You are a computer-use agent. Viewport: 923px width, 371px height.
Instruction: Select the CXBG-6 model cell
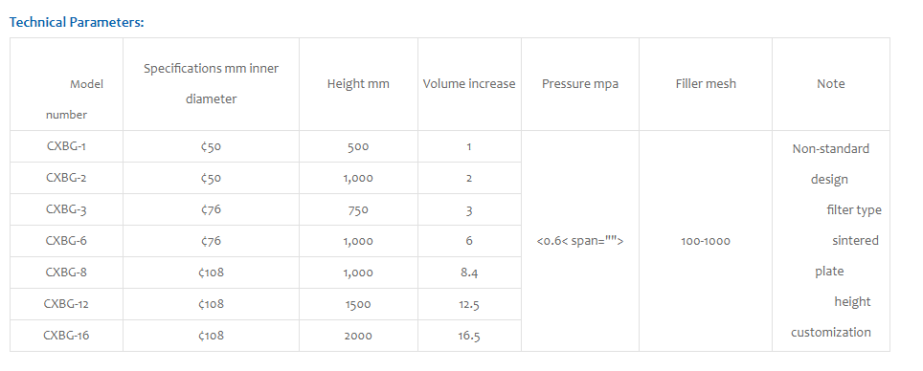pos(66,240)
